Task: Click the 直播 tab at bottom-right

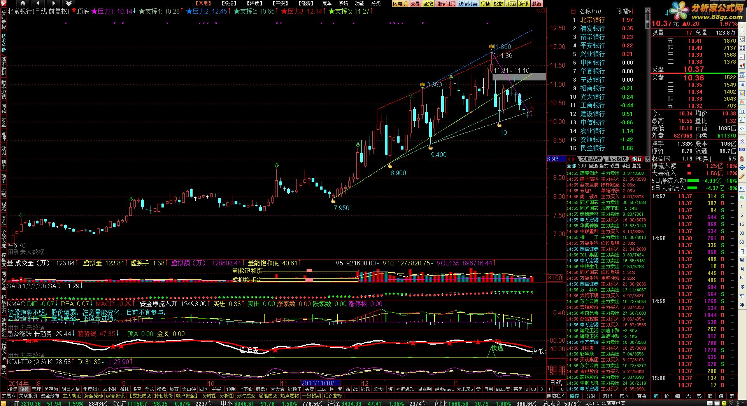Action: [642, 396]
